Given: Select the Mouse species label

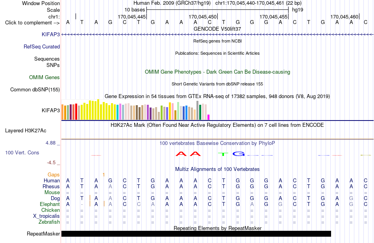Looking at the screenshot, I should [52, 193].
